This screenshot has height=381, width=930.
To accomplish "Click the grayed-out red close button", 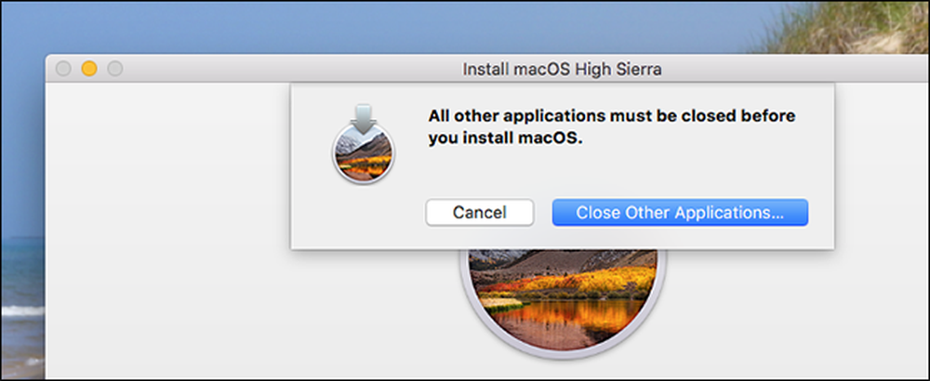I will 63,69.
